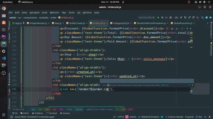Stop the running process square icon
Screen dimensions: 213x119
click(x=171, y=18)
